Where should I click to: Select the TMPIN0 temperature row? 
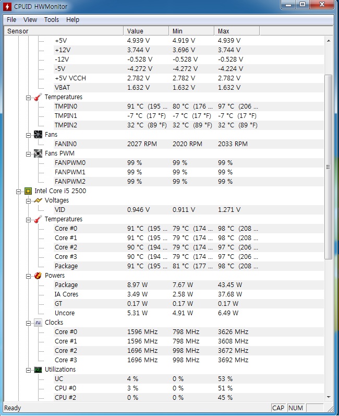(x=66, y=106)
